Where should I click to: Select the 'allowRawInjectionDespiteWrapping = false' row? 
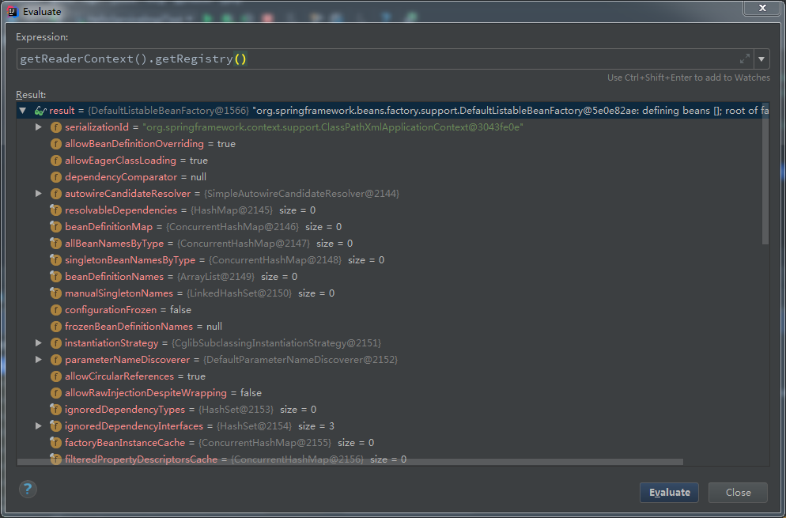tap(163, 392)
